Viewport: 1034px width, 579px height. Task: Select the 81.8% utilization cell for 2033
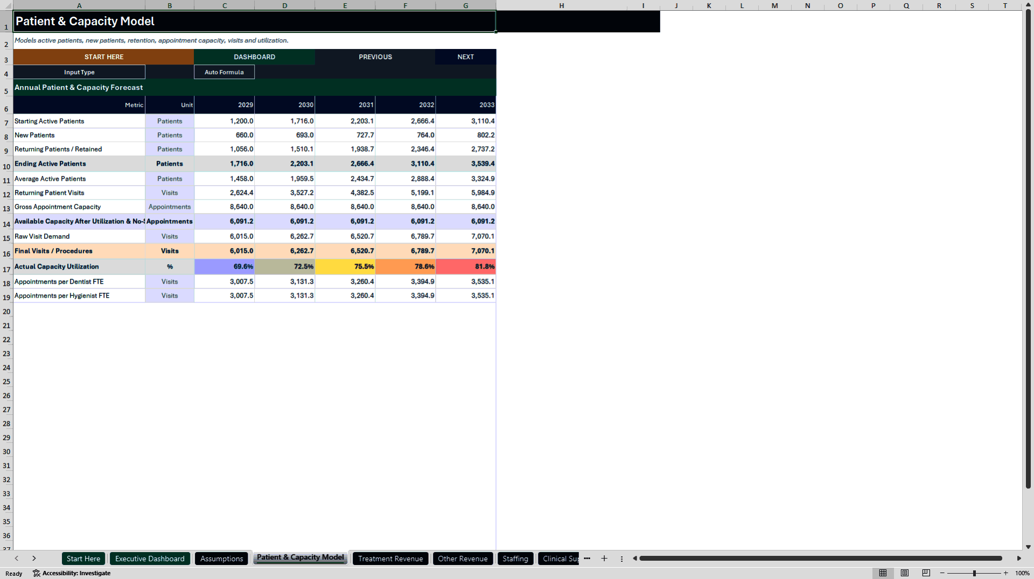(466, 266)
